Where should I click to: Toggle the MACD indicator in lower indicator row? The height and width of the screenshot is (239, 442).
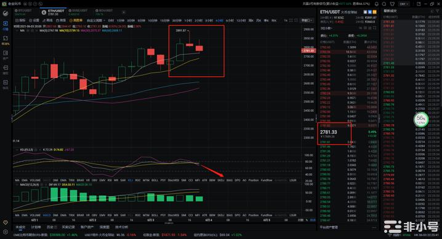click(47, 215)
